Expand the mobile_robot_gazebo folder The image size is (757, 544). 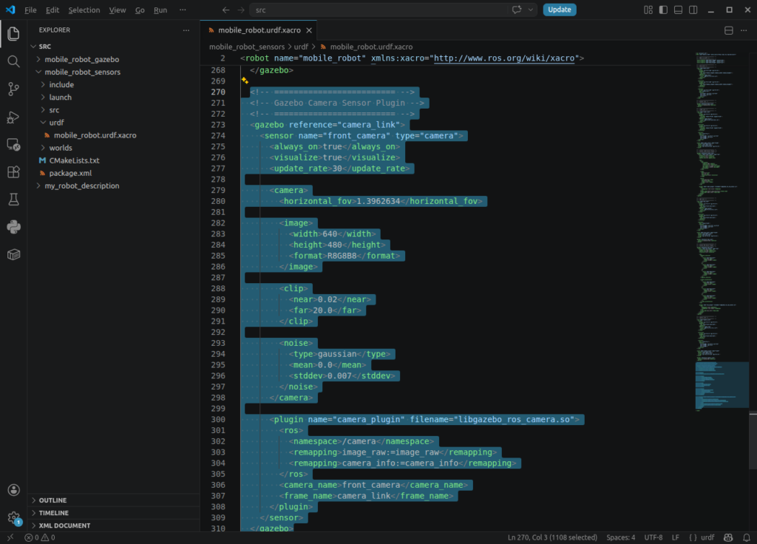tap(38, 59)
